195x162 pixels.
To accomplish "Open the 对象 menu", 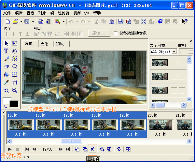I will tap(42, 13).
